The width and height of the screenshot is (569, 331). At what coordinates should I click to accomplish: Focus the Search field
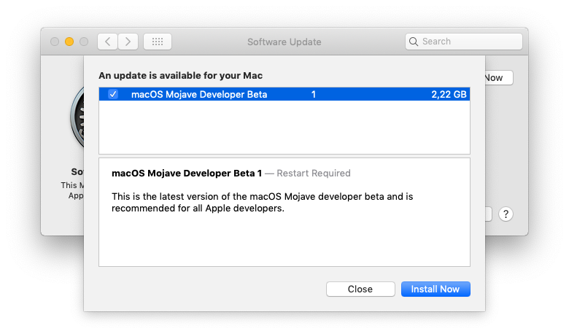pos(464,42)
